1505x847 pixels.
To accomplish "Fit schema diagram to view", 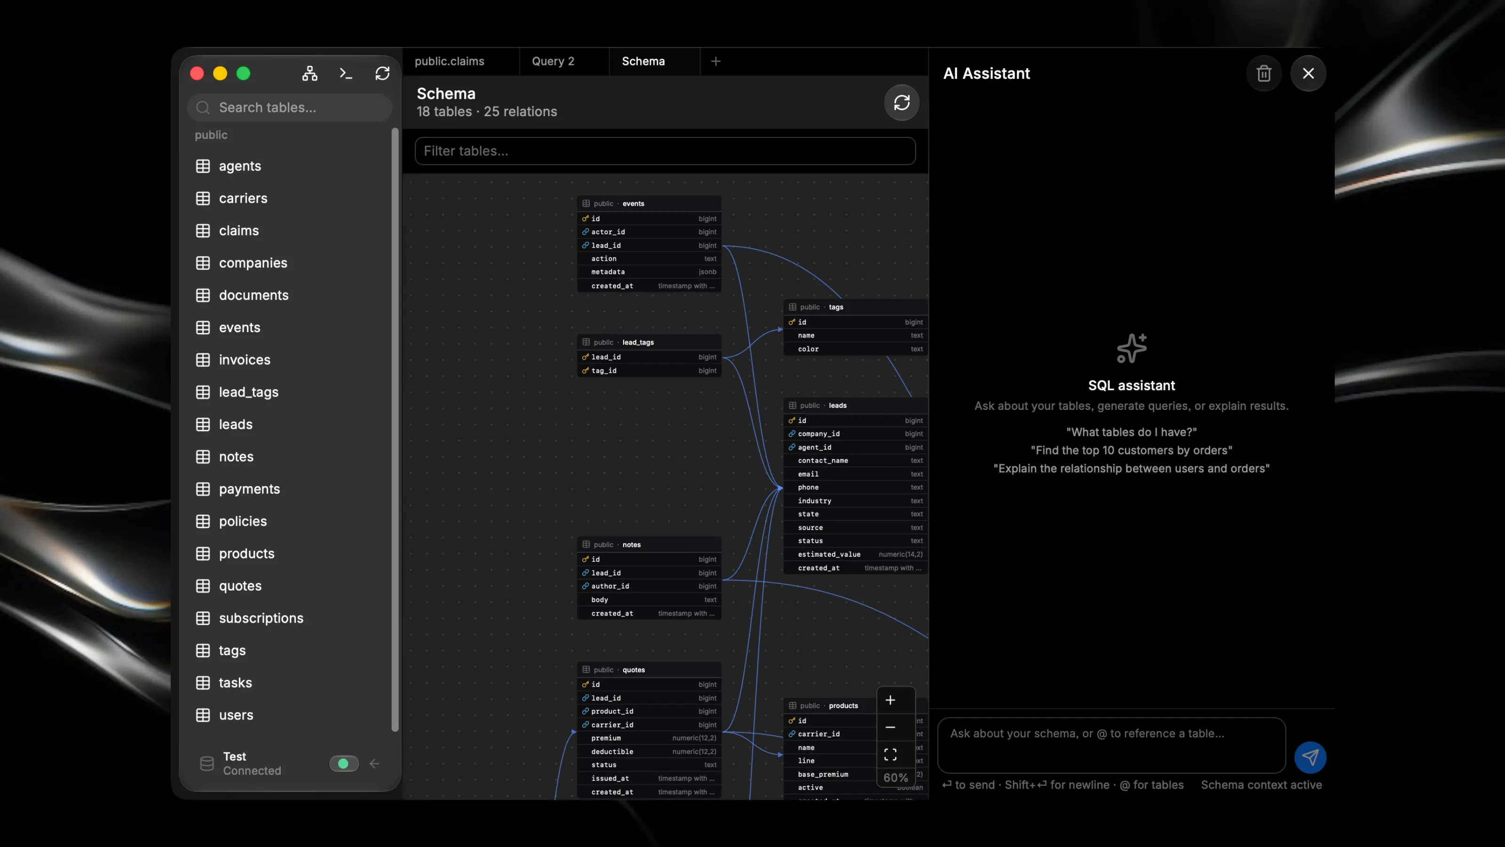I will 890,754.
